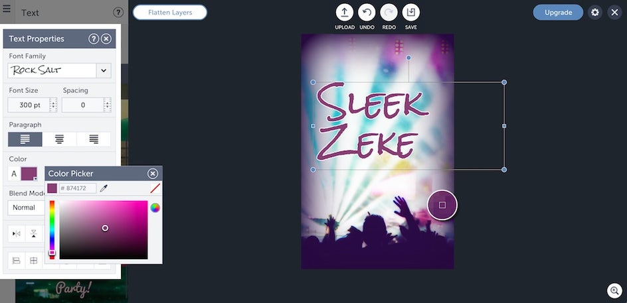Click the Upload icon in top toolbar
The width and height of the screenshot is (627, 303).
(x=344, y=13)
